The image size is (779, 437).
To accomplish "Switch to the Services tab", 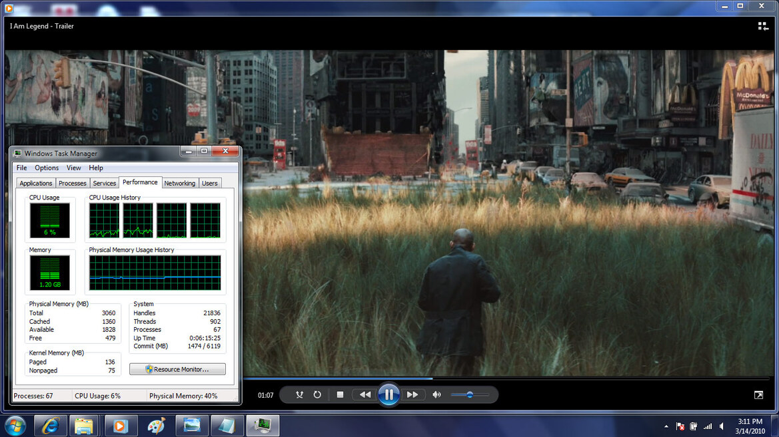I will (x=105, y=183).
